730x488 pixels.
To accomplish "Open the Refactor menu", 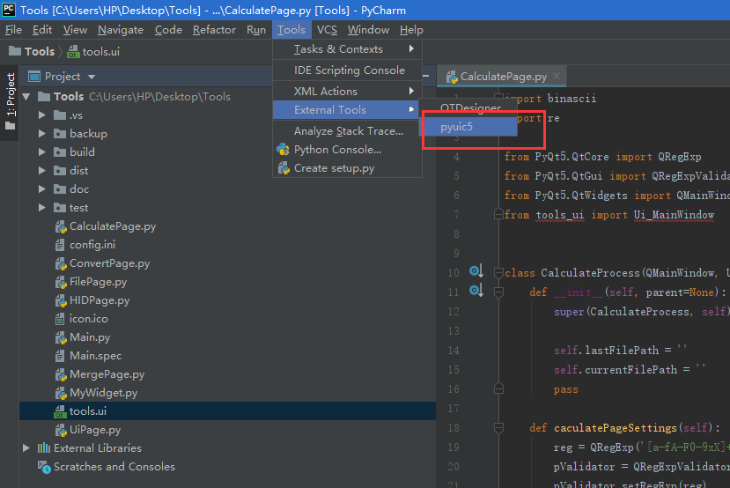I will (214, 30).
